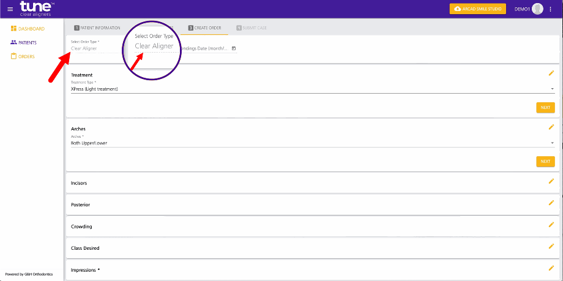Click the Tune clear aligners logo
Viewport: 563px width, 281px height.
click(x=37, y=9)
